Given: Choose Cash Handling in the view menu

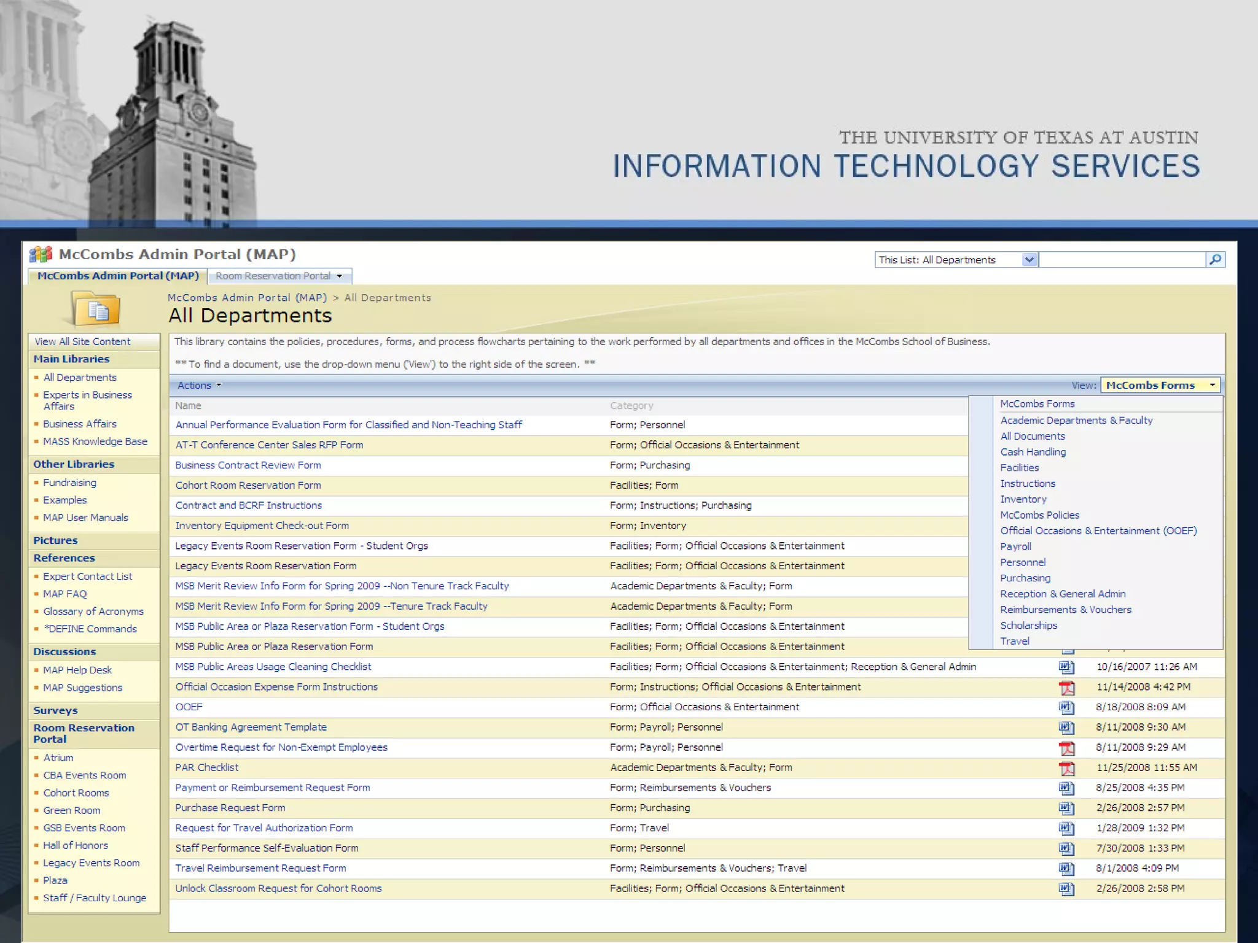Looking at the screenshot, I should 1033,452.
